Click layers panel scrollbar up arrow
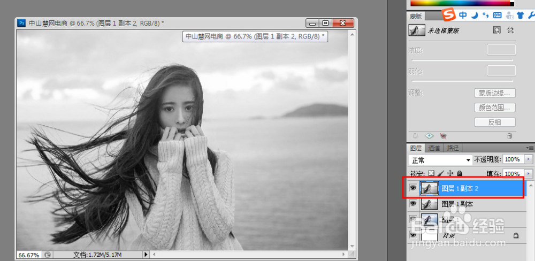The width and height of the screenshot is (535, 261). [x=530, y=185]
